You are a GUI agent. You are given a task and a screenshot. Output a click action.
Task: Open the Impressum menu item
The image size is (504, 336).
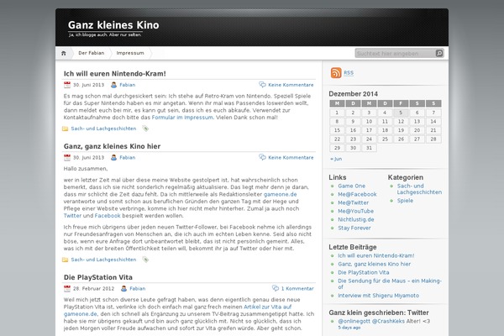(130, 53)
